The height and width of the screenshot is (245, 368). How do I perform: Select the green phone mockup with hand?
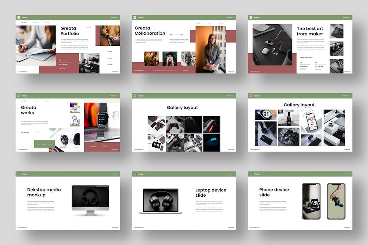tap(336, 201)
